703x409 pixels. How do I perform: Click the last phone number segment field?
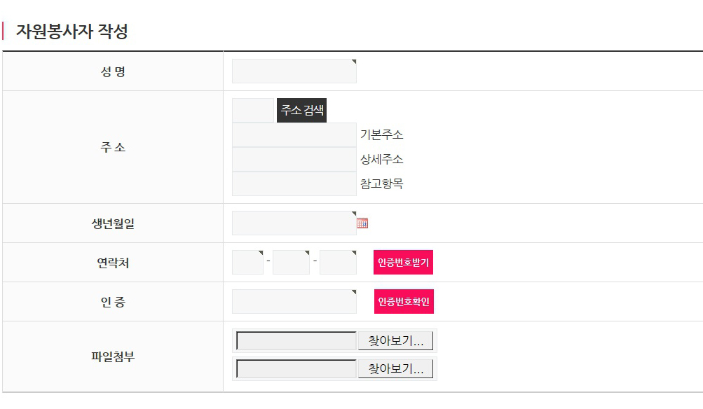tap(338, 262)
